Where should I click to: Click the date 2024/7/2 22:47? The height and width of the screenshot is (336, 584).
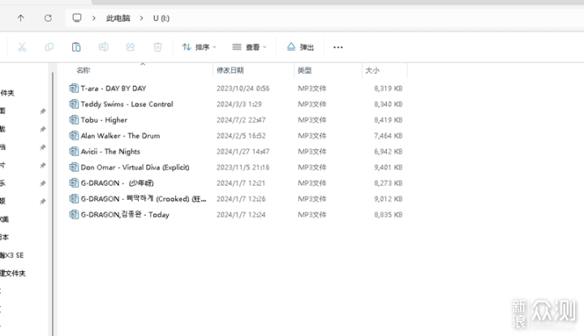pos(241,120)
